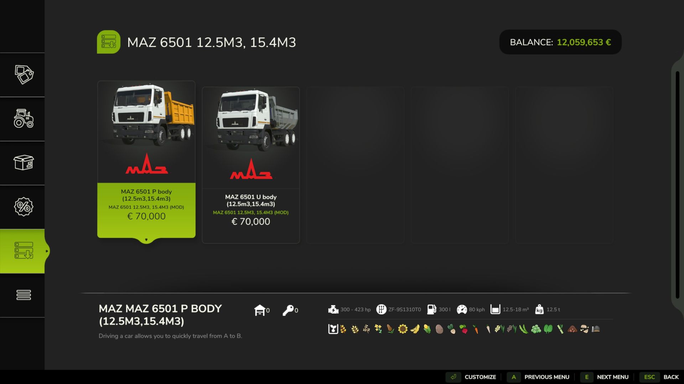Image resolution: width=684 pixels, height=384 pixels.
Task: Click the green mod category header icon
Action: (x=109, y=42)
